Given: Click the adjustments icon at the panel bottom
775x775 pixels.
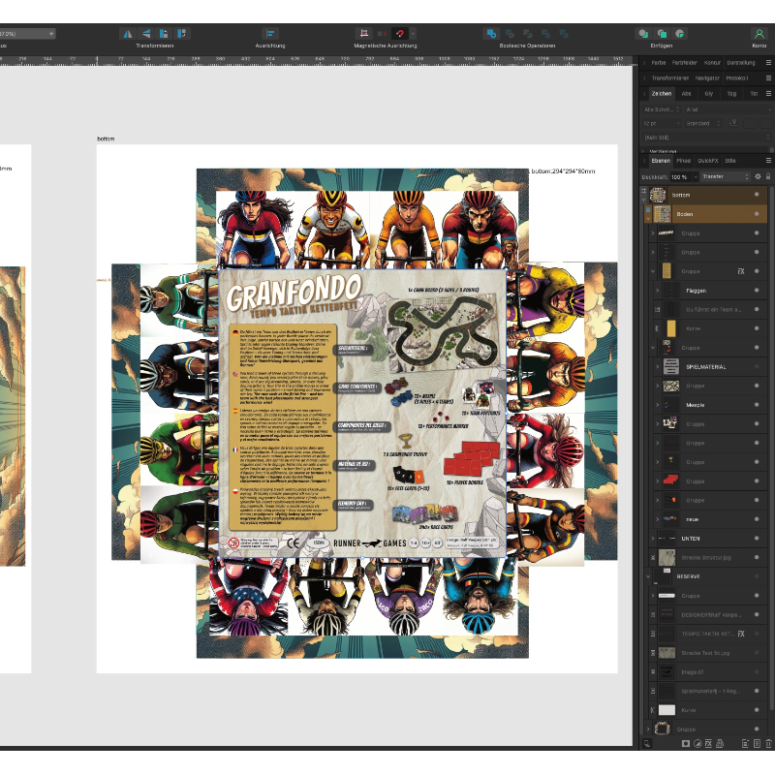Looking at the screenshot, I should point(697,743).
